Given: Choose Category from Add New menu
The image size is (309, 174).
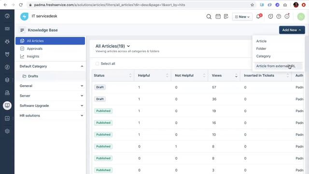Looking at the screenshot, I should pos(263,56).
